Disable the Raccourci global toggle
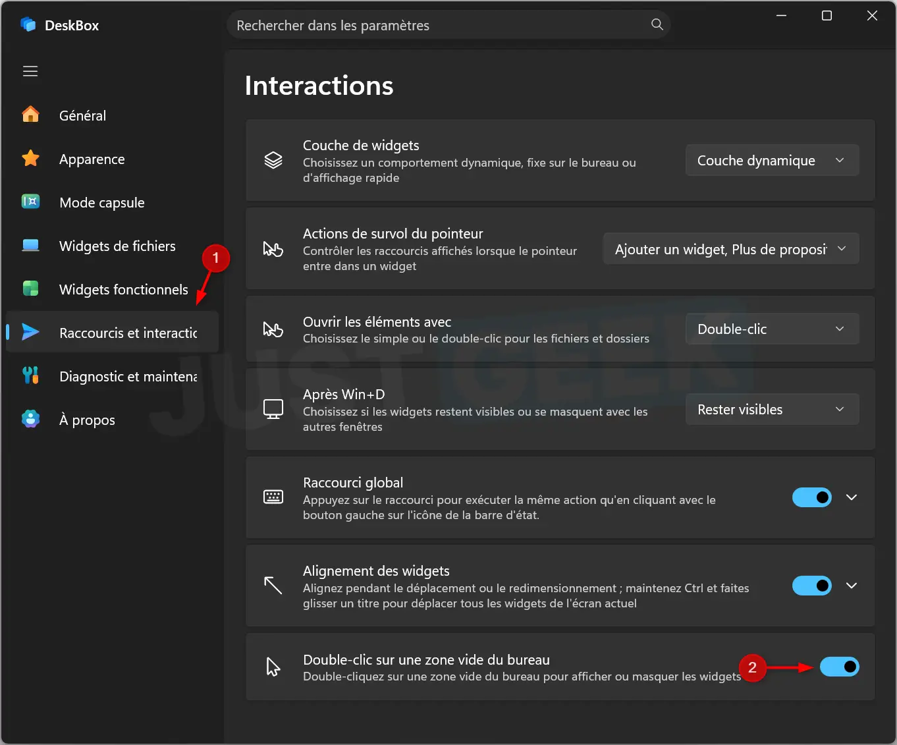897x745 pixels. (812, 497)
